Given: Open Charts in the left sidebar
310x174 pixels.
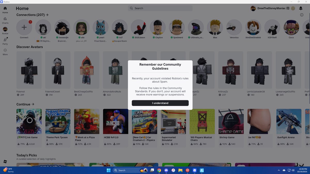Looking at the screenshot, I should [5, 21].
